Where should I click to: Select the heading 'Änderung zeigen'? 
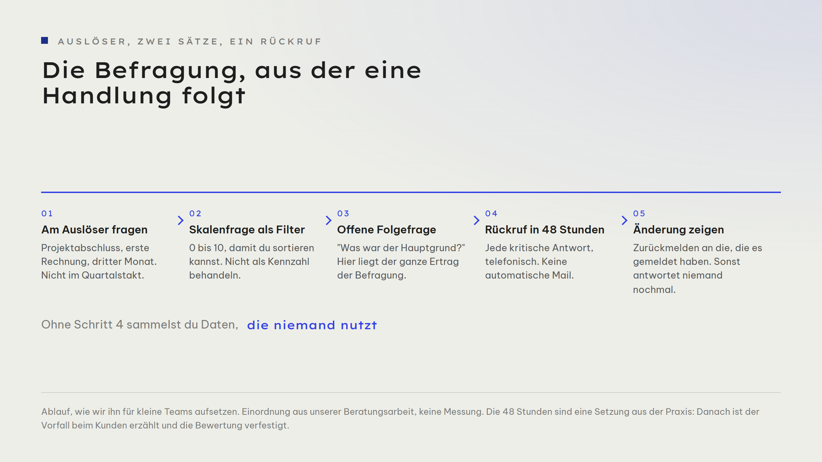point(678,230)
